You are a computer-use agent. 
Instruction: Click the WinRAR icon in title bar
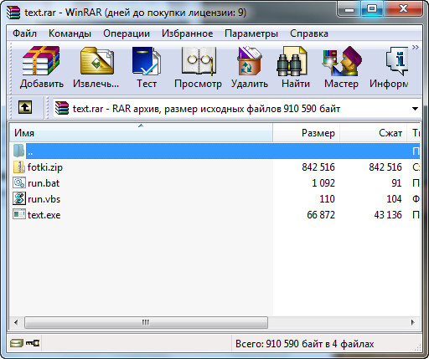[x=13, y=13]
